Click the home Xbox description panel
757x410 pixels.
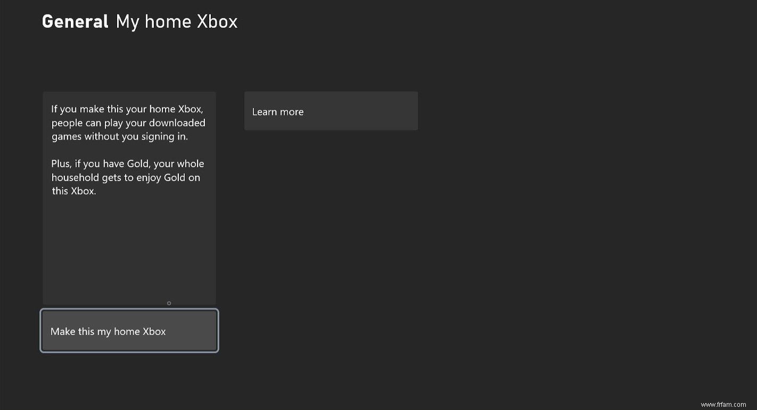click(129, 198)
